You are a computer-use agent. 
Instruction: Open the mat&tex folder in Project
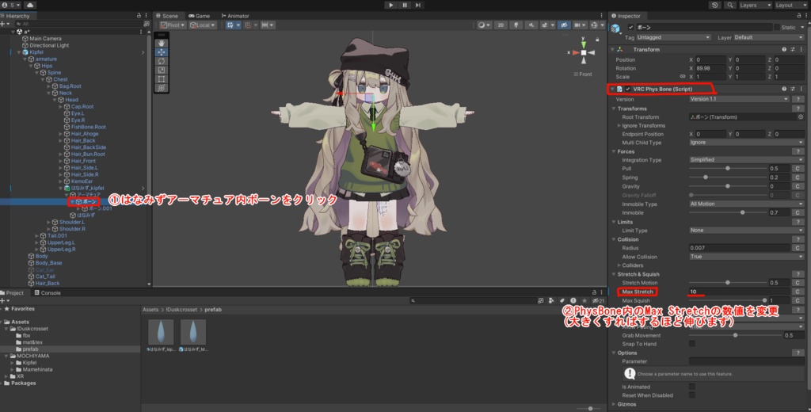pyautogui.click(x=32, y=342)
